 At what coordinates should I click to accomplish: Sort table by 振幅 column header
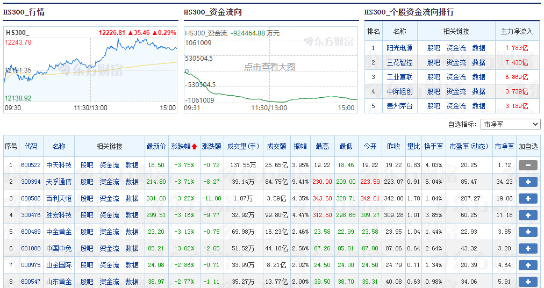point(300,147)
